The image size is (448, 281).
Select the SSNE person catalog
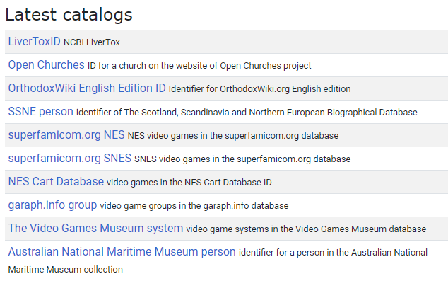pyautogui.click(x=40, y=112)
